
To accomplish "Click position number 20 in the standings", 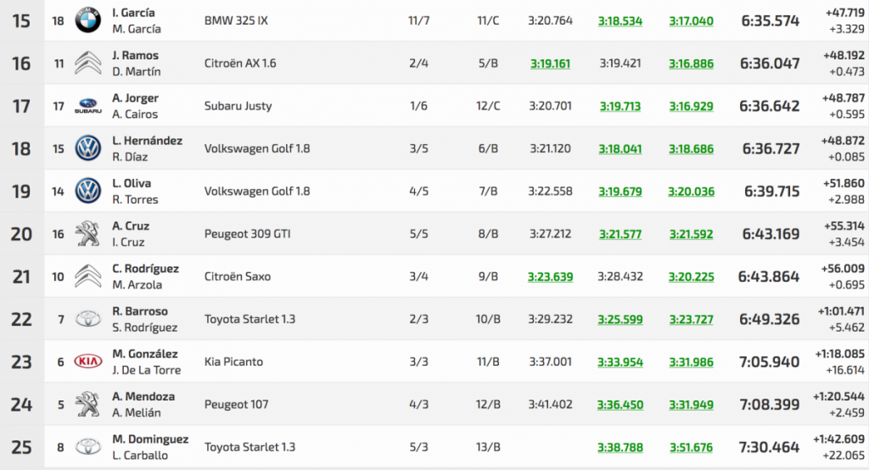I will (x=21, y=234).
